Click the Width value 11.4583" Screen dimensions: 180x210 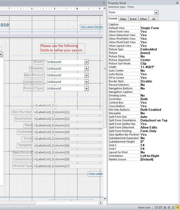pos(147,67)
